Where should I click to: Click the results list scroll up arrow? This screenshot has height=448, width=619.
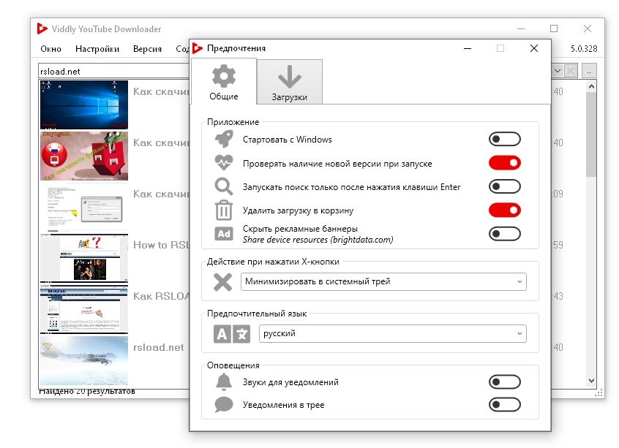591,86
